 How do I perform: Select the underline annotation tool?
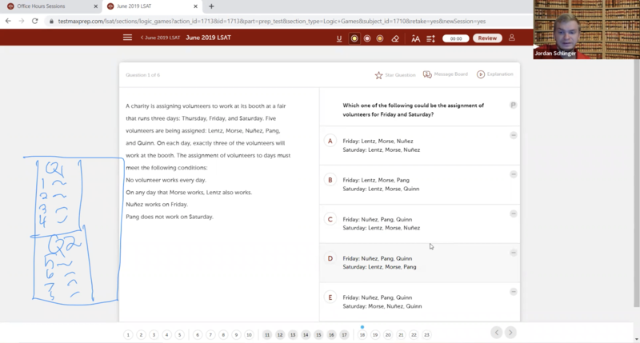[x=339, y=38]
